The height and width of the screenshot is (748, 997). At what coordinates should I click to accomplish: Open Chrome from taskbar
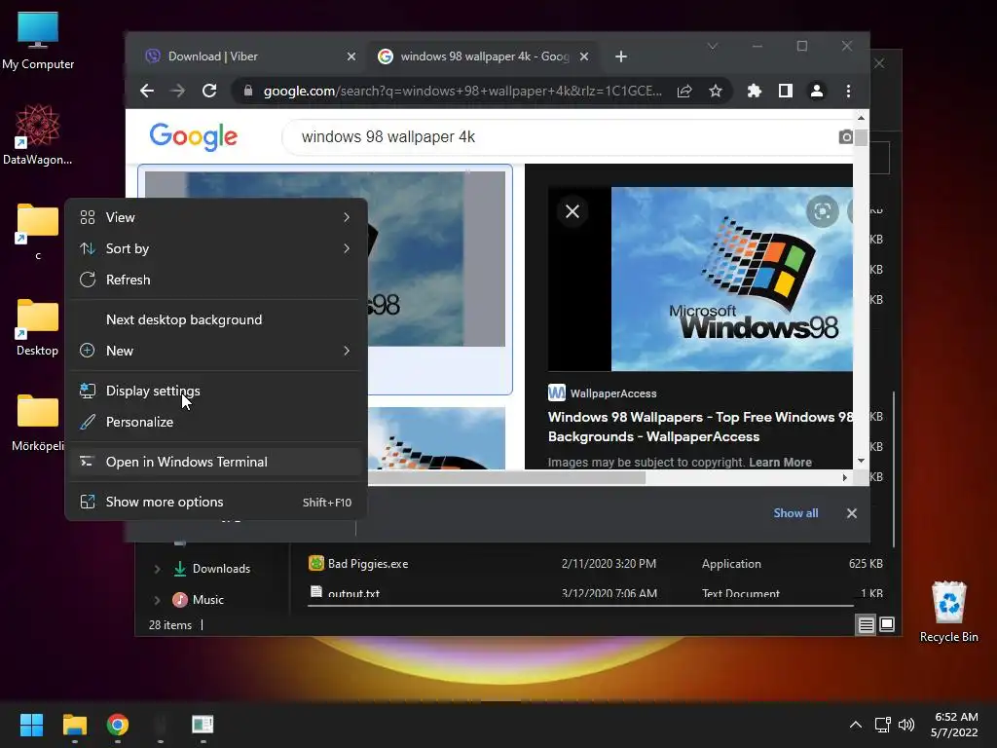pos(118,725)
